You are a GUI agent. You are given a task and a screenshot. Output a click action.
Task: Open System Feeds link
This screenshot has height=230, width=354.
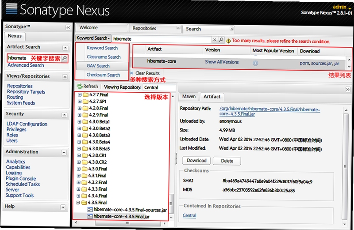[21, 103]
